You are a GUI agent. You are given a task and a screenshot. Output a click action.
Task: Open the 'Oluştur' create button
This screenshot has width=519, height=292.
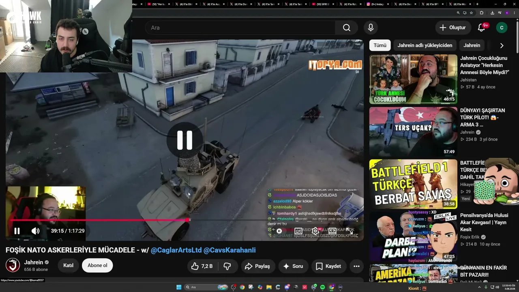click(453, 28)
